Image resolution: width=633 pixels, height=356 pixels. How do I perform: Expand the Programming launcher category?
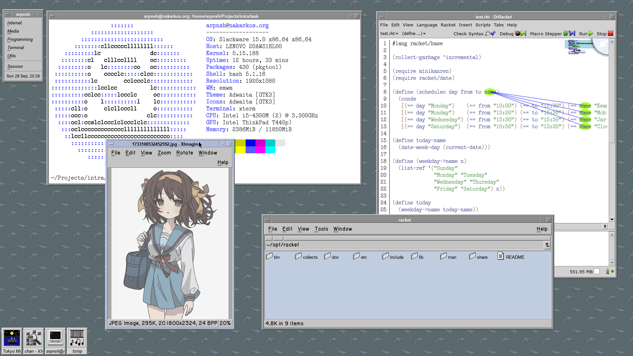tap(20, 40)
